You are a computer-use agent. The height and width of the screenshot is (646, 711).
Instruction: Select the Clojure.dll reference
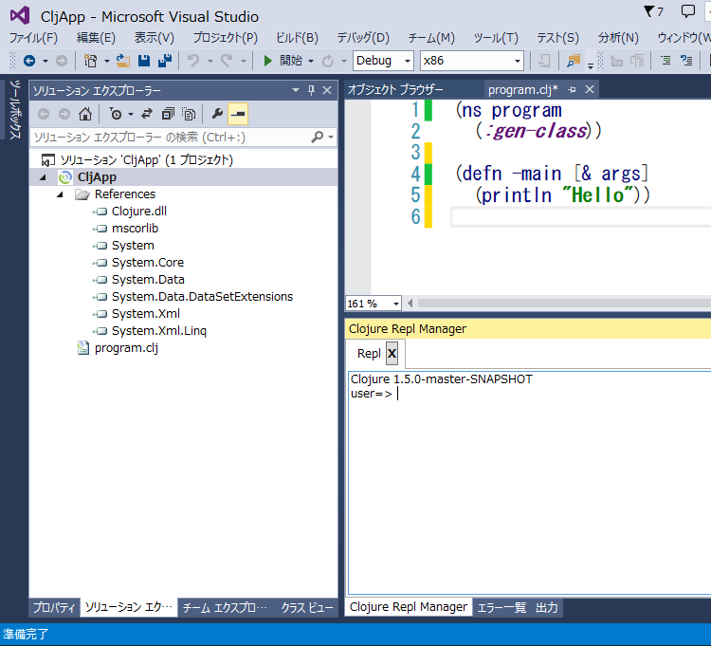[139, 212]
